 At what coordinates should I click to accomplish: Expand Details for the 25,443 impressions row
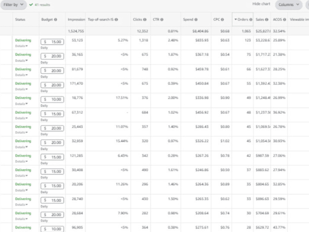[x=21, y=132]
